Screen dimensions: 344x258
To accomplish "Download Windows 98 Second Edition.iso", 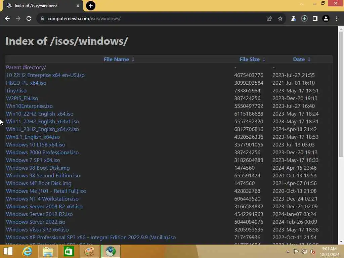I will (43, 175).
